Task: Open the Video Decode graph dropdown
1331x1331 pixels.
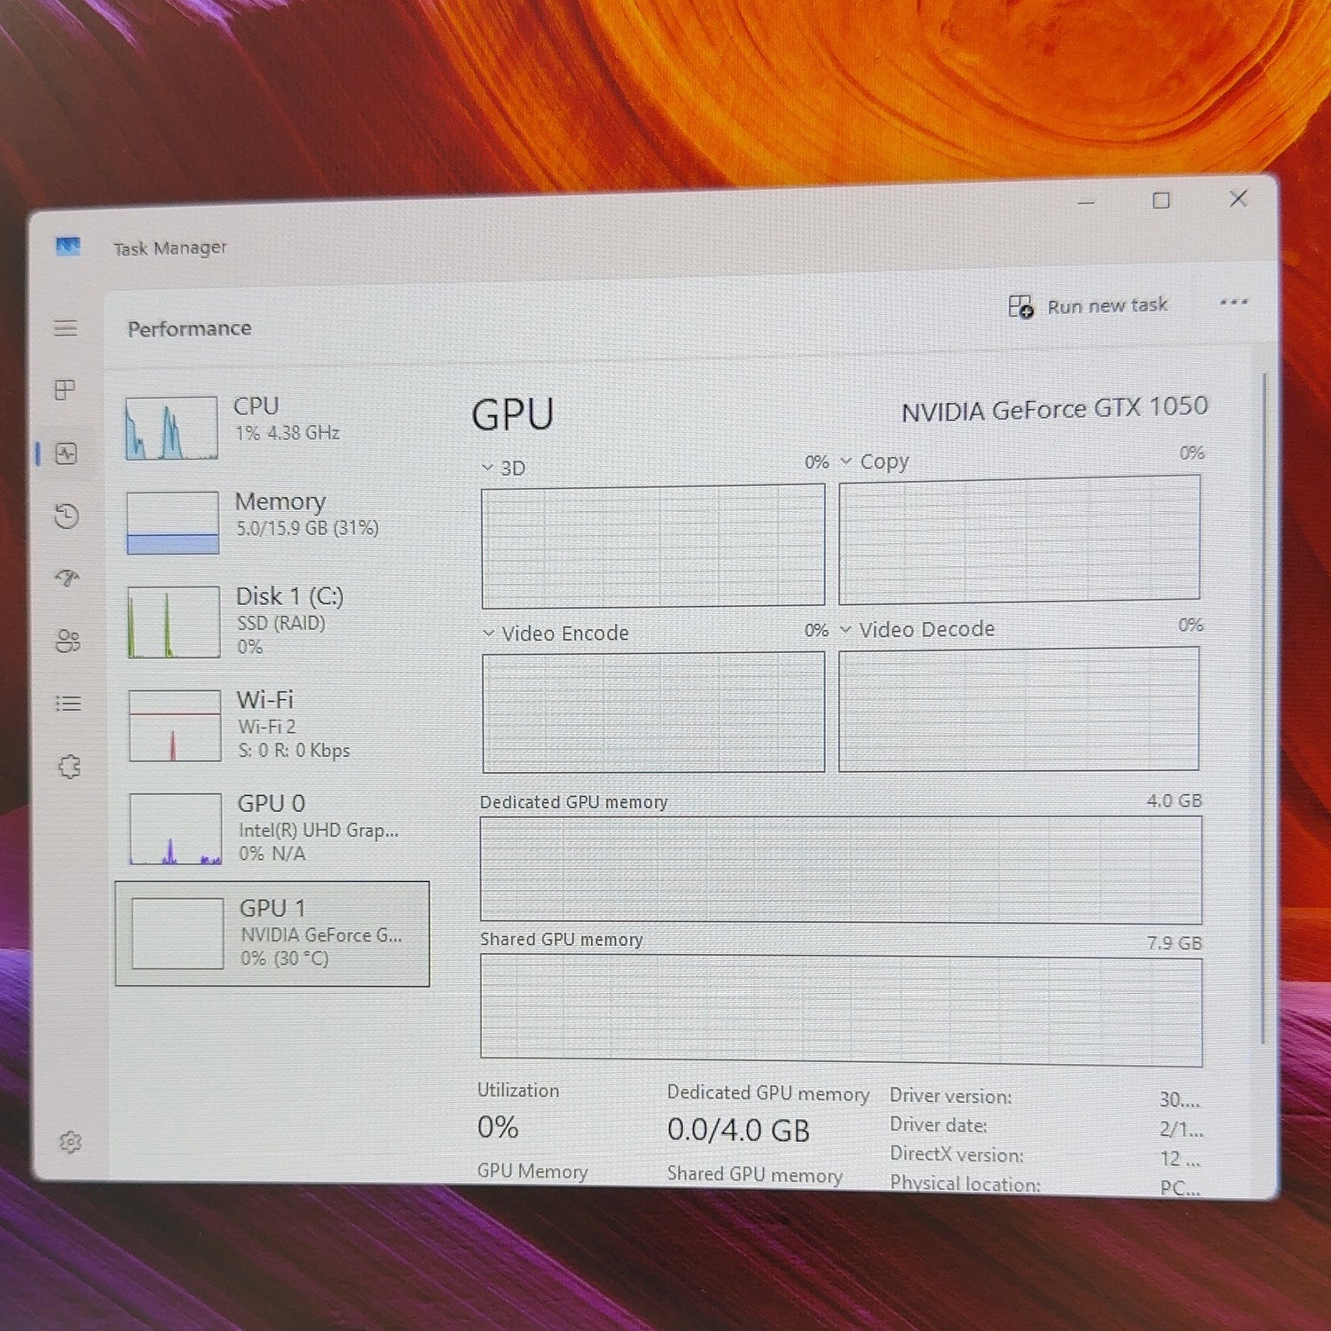Action: click(x=918, y=629)
